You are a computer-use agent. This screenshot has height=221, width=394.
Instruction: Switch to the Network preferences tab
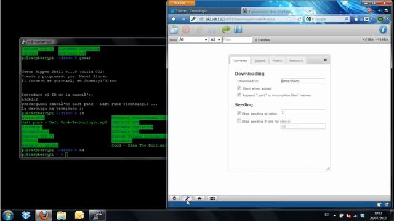(x=296, y=61)
